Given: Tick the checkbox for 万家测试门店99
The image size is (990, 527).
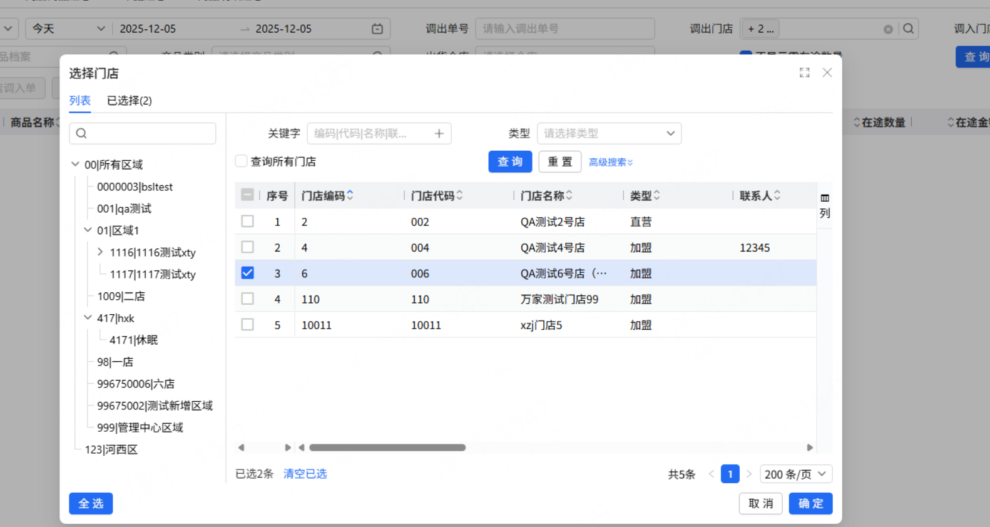Looking at the screenshot, I should 248,299.
